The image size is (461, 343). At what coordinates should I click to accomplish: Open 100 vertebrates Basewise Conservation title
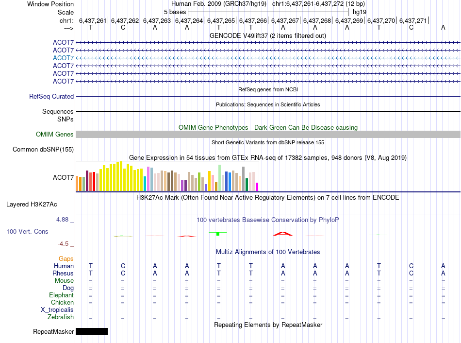(x=268, y=220)
